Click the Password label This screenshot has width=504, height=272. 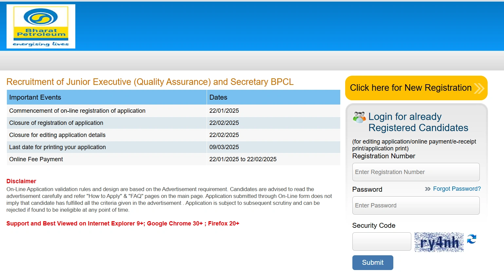click(x=367, y=189)
